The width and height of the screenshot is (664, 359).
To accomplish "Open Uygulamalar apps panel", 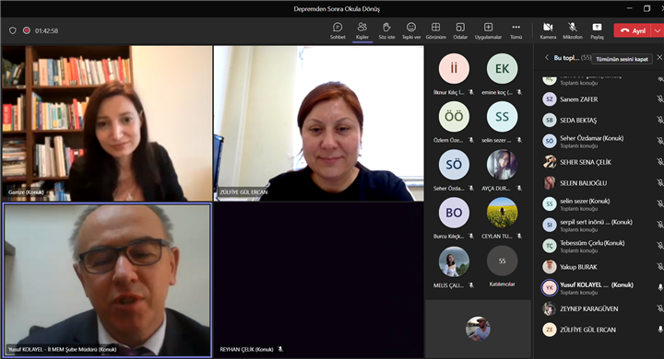I will click(488, 31).
